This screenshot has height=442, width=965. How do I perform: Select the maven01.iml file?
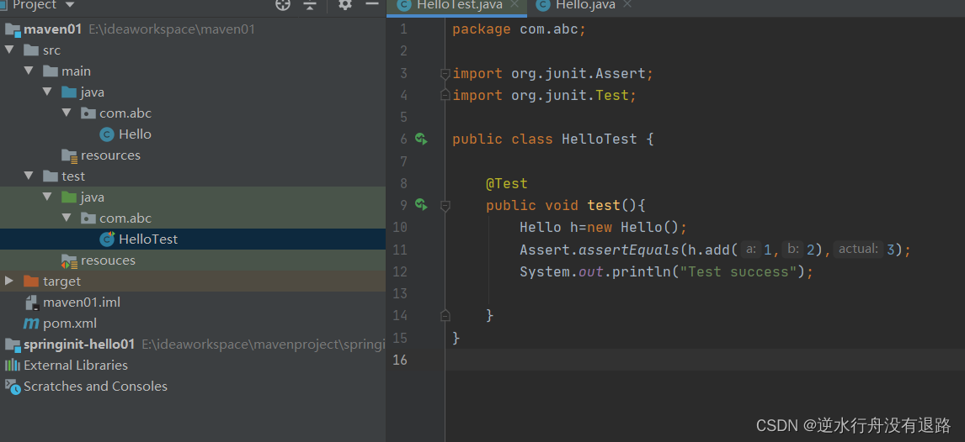pyautogui.click(x=82, y=302)
